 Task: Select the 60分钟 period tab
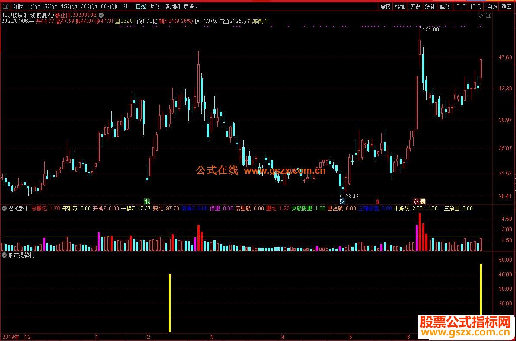point(109,6)
